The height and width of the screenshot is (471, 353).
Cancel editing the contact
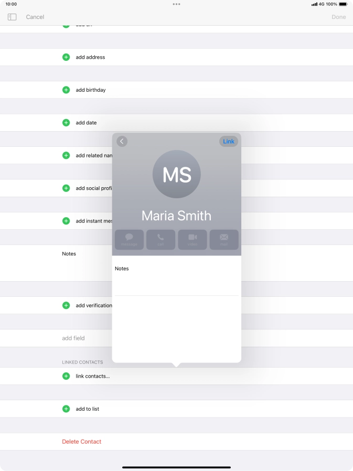pos(35,17)
